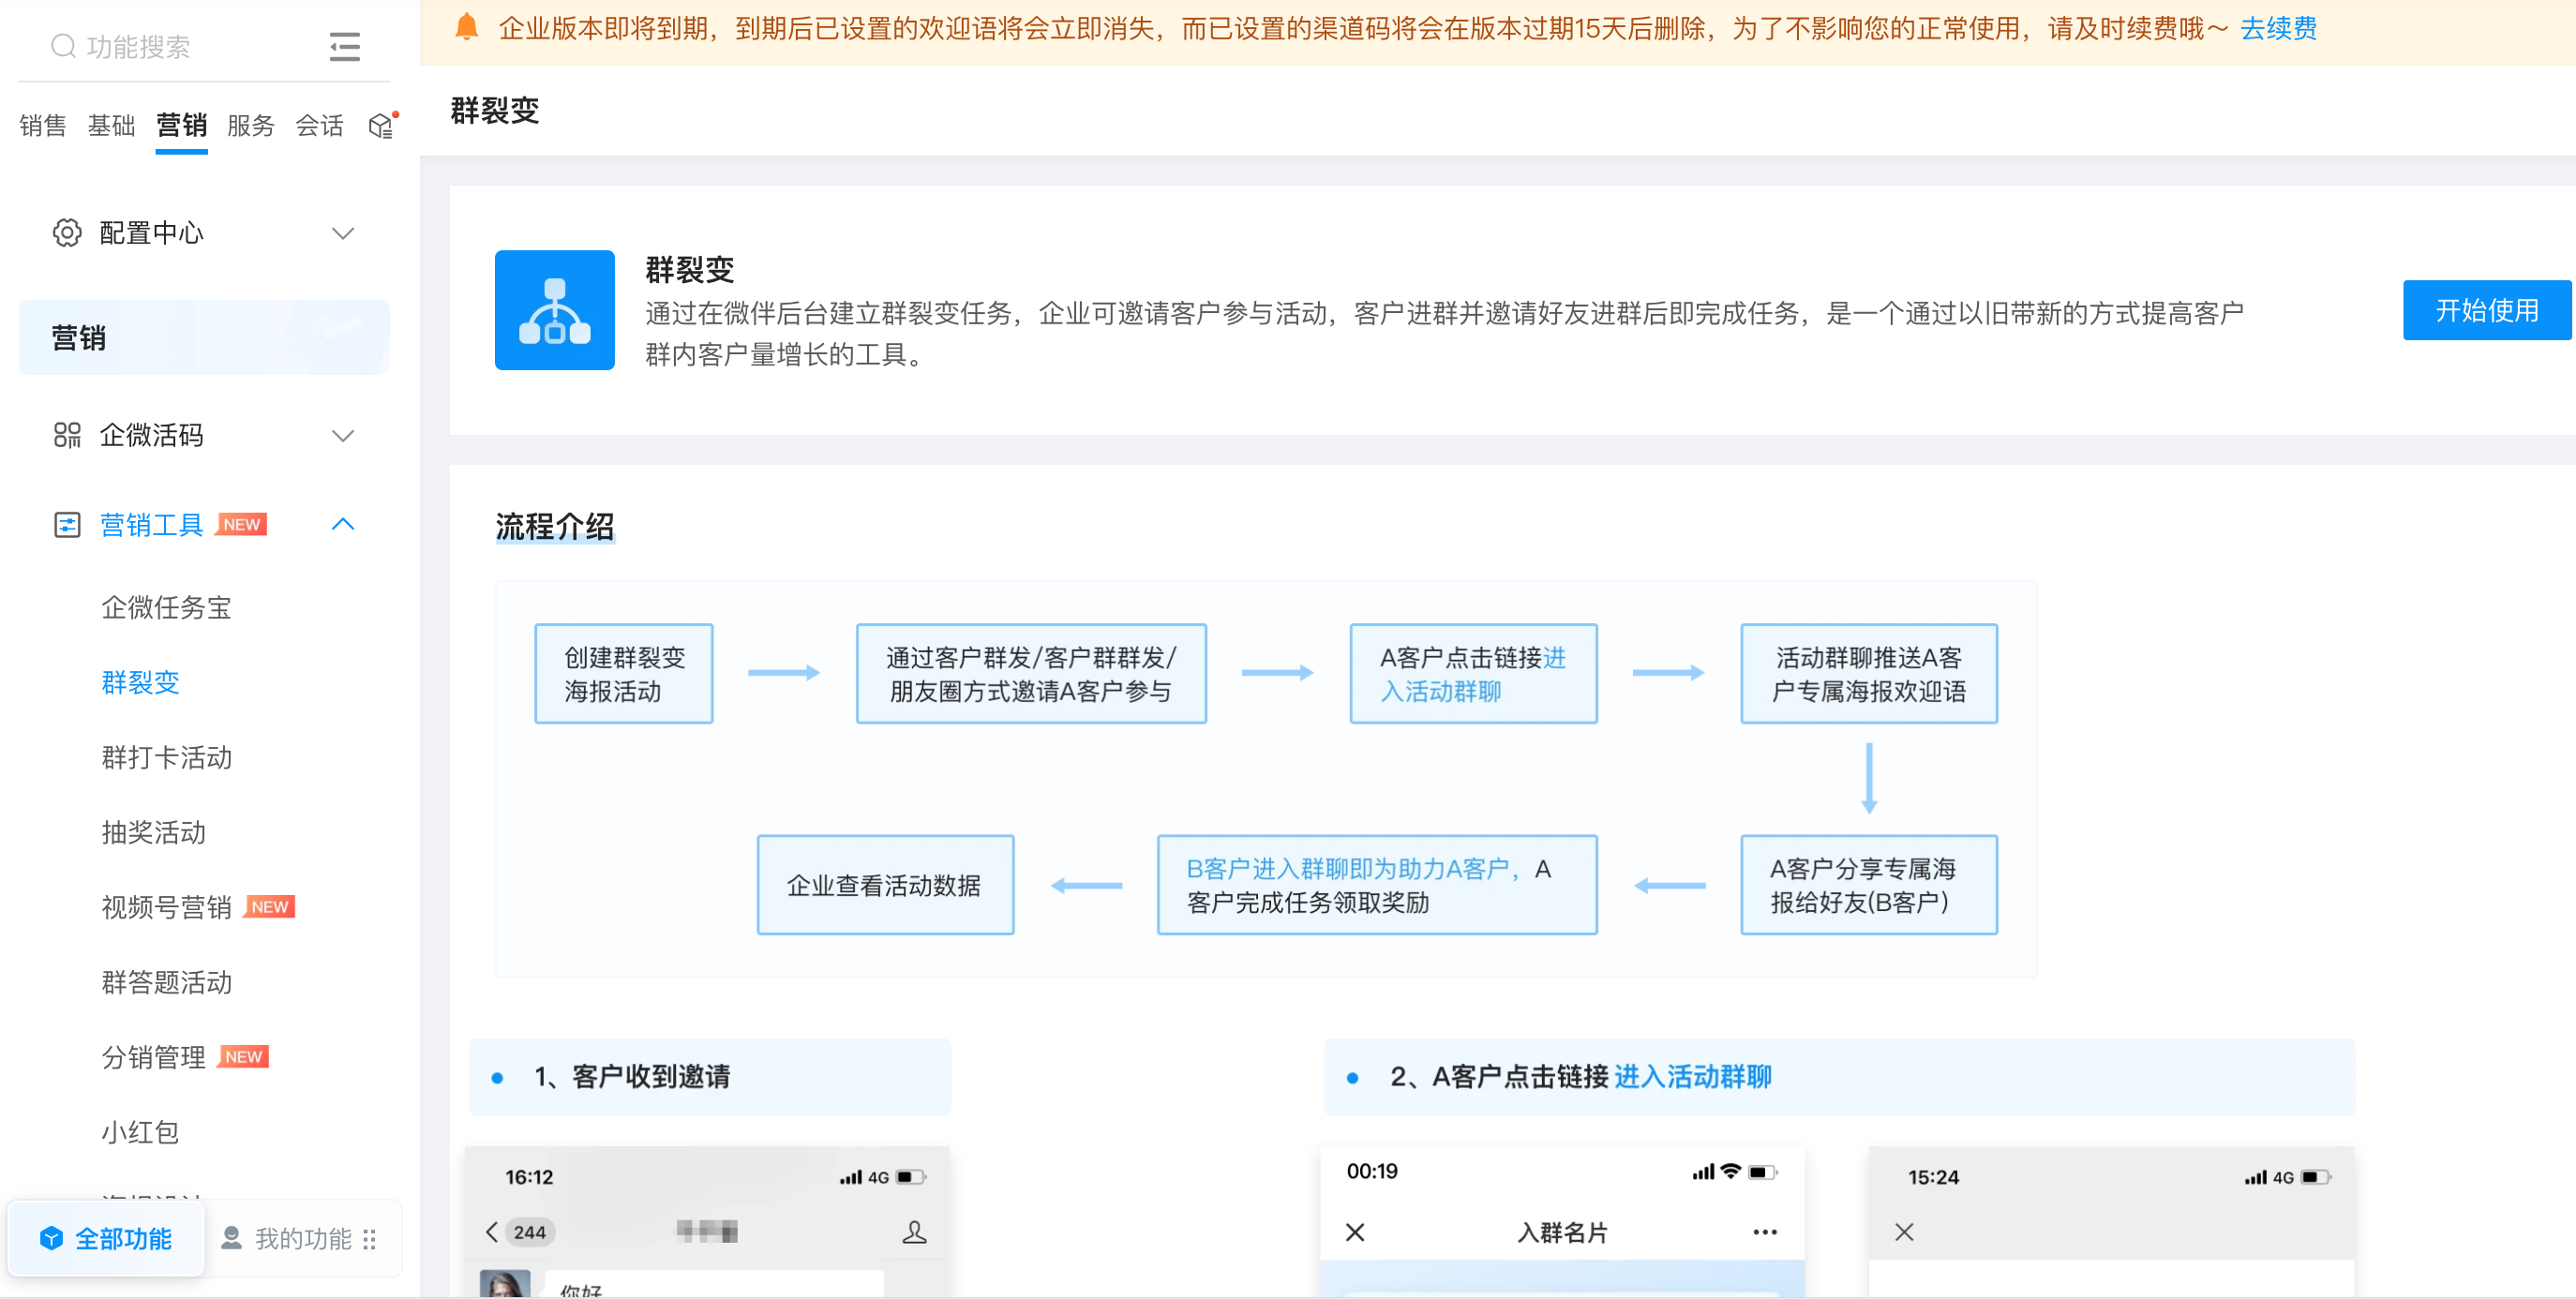
Task: Click the 我的功能 person icon
Action: tap(231, 1238)
